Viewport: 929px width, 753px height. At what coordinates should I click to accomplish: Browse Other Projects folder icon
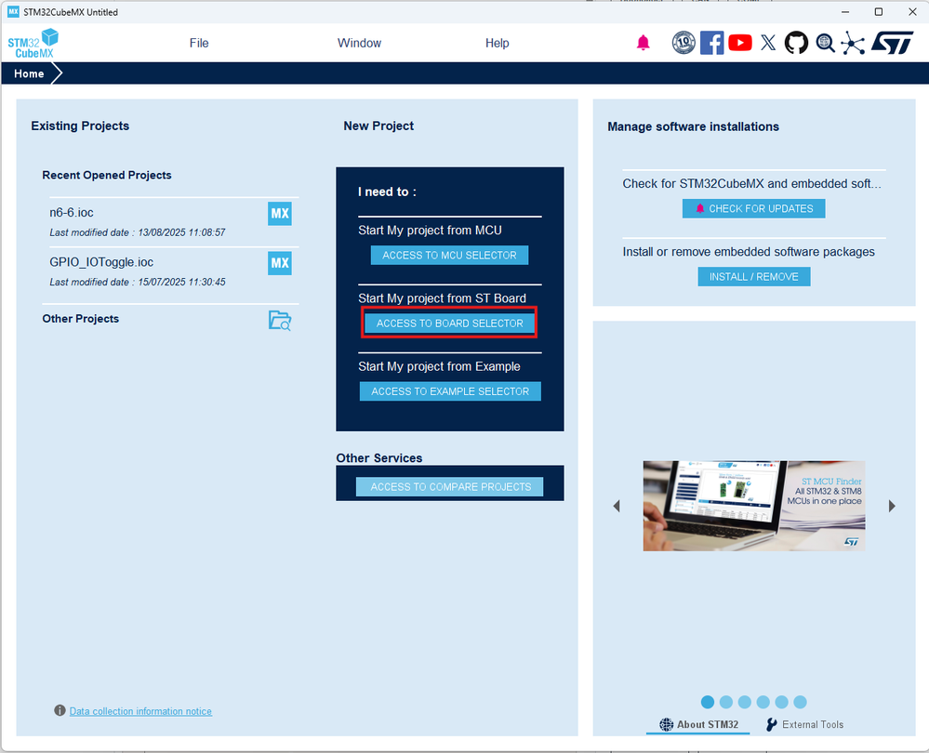coord(280,321)
